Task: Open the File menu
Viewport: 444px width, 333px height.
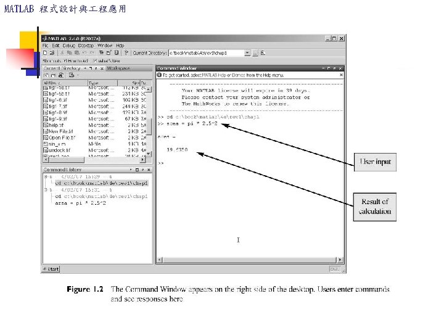Action: click(x=45, y=45)
